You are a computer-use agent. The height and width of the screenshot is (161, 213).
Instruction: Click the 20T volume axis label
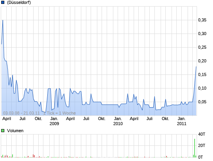pos(202,145)
